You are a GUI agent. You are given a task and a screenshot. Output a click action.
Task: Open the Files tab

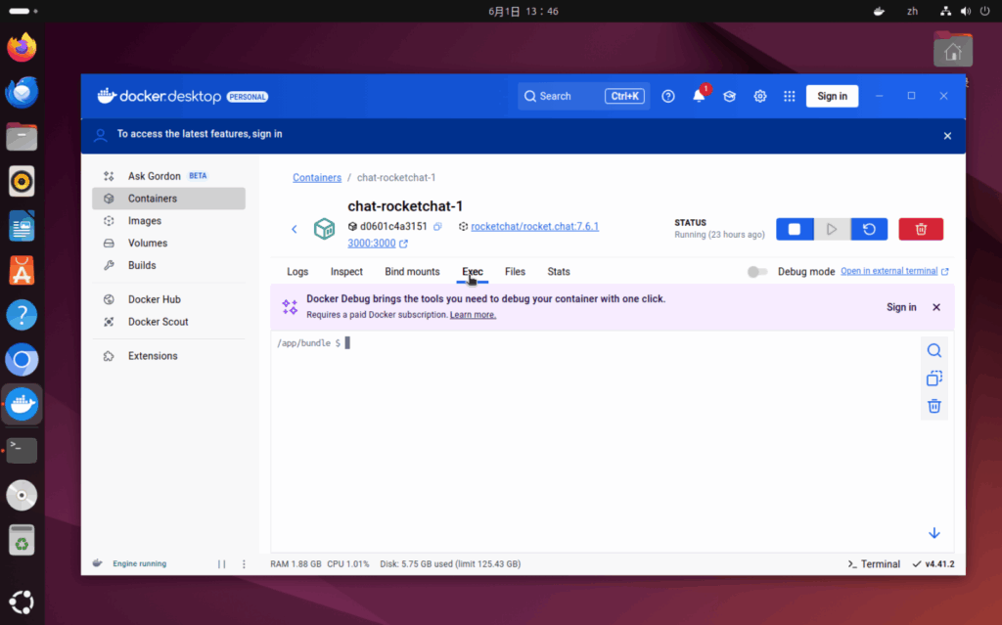515,272
